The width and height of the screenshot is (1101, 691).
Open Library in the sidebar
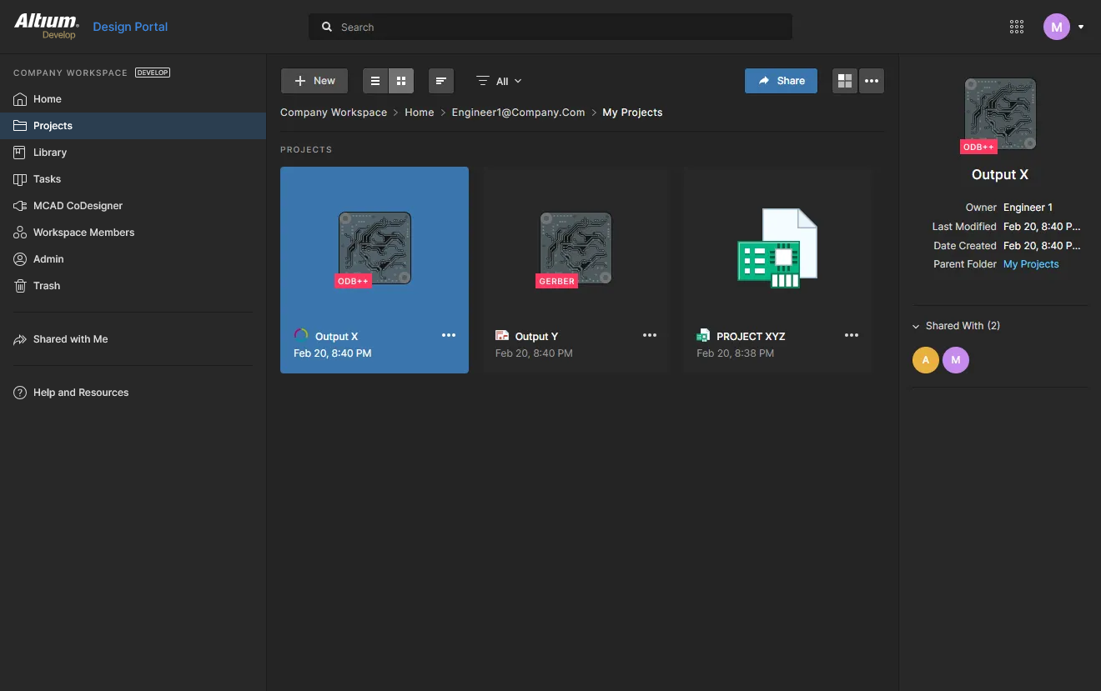tap(50, 153)
